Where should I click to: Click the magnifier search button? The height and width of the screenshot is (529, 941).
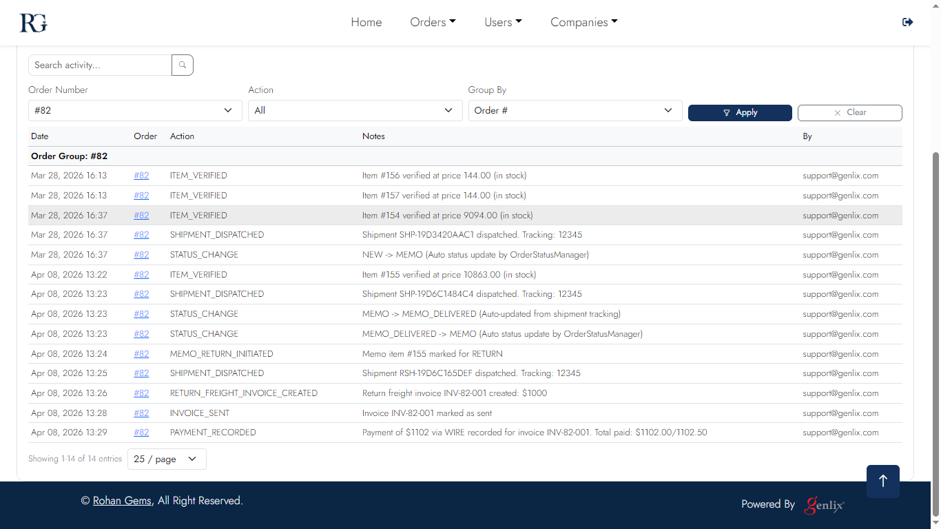point(183,65)
